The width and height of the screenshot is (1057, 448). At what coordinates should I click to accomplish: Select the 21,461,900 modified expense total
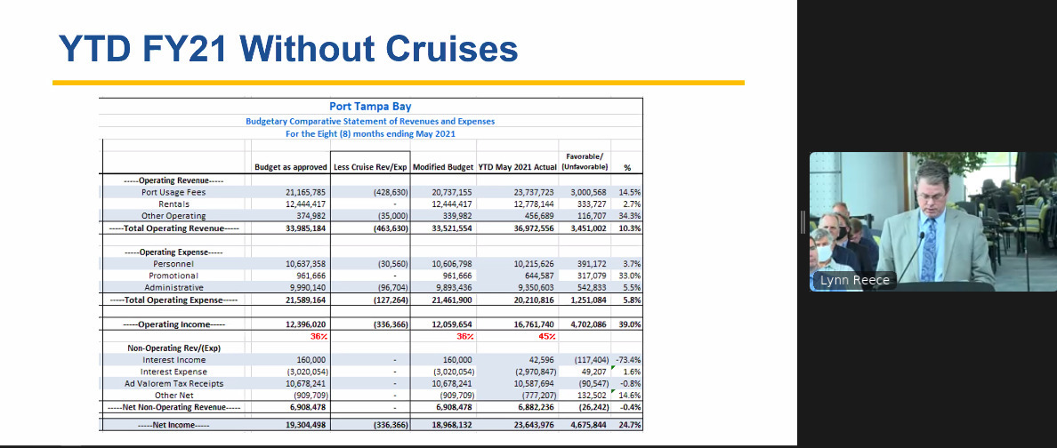click(451, 300)
